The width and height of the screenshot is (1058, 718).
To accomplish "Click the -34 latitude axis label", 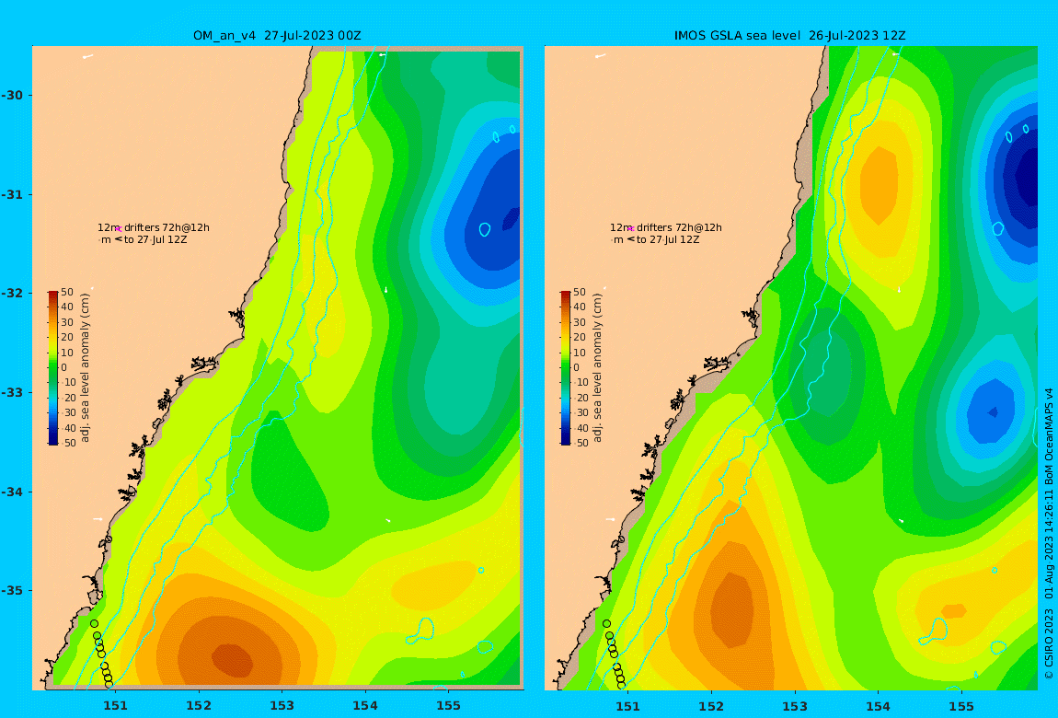I will point(12,492).
